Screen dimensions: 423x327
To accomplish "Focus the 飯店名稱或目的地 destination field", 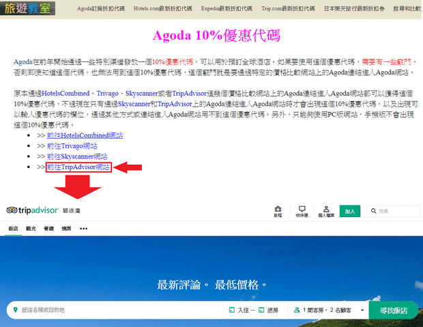I will coord(115,310).
